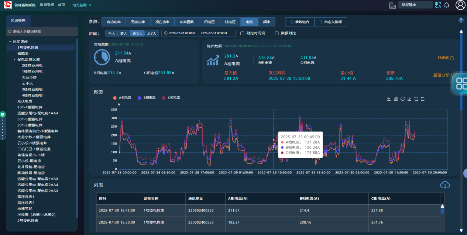Image resolution: width=467 pixels, height=235 pixels.
Task: Switch chart to bar view icon
Action: click(396, 99)
